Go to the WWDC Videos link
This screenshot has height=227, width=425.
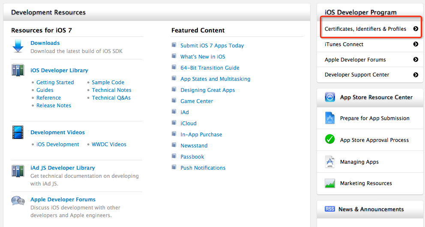tap(109, 144)
